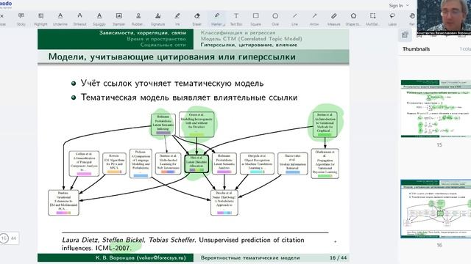Click total page count '44' indicator
The height and width of the screenshot is (264, 471).
(x=13, y=238)
